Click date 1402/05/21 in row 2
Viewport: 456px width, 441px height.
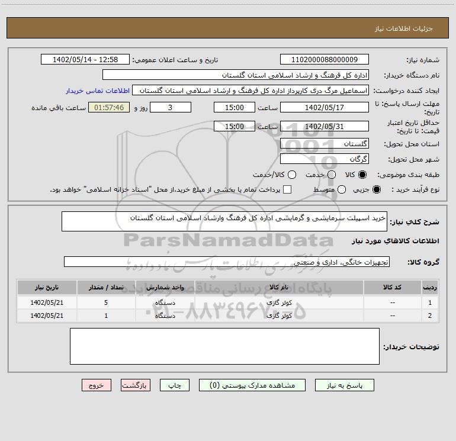(x=47, y=316)
